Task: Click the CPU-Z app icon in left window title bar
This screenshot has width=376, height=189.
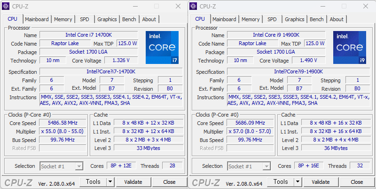Action: (6, 6)
